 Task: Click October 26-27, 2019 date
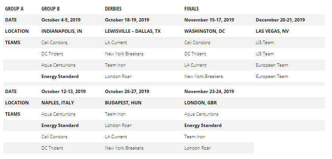click(127, 92)
